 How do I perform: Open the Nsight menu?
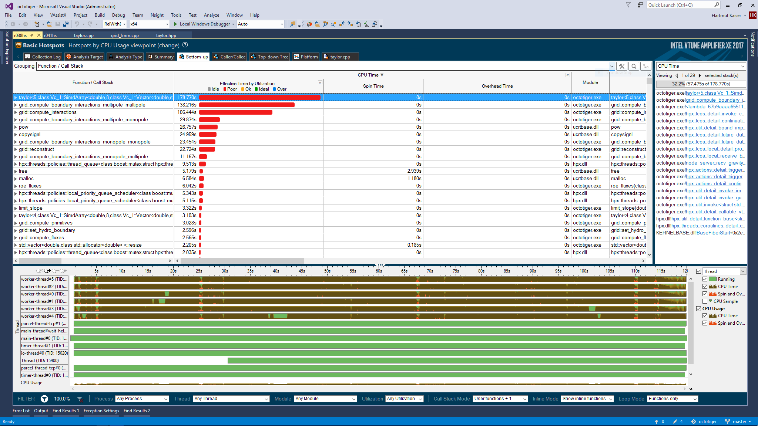(x=157, y=15)
